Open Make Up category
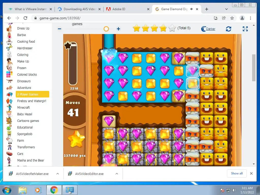Image resolution: width=260 pixels, height=195 pixels. tap(23, 61)
